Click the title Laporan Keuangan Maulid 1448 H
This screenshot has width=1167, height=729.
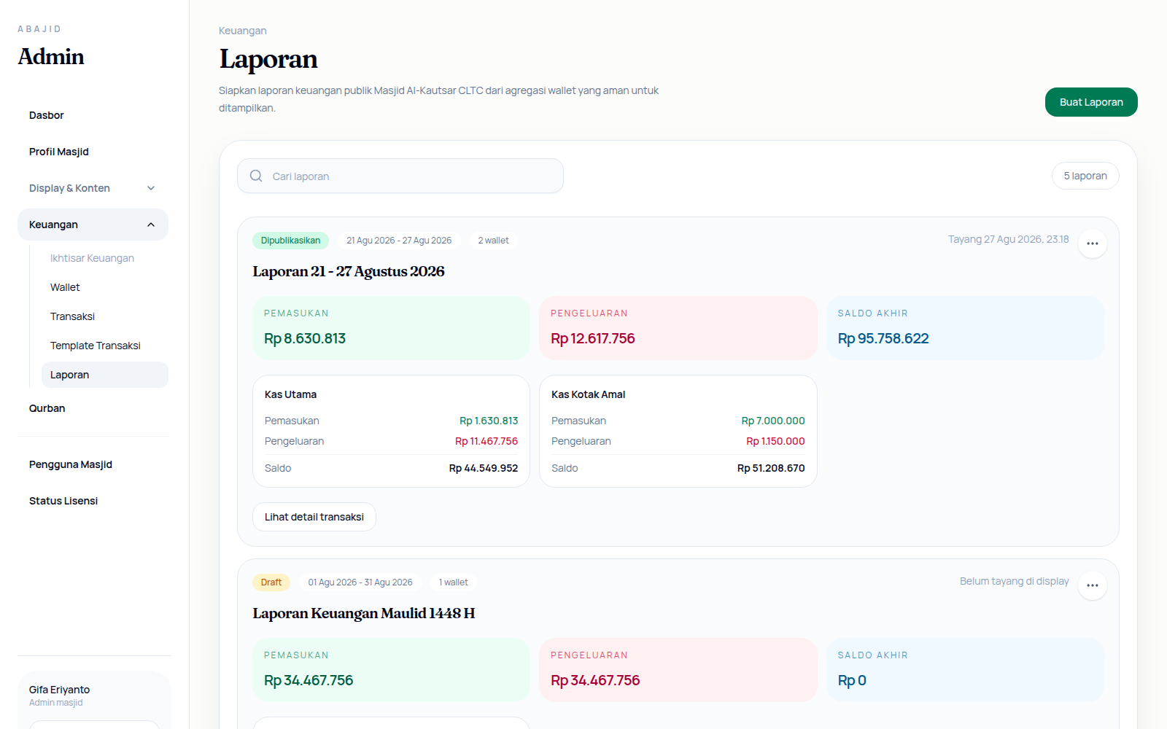(364, 613)
